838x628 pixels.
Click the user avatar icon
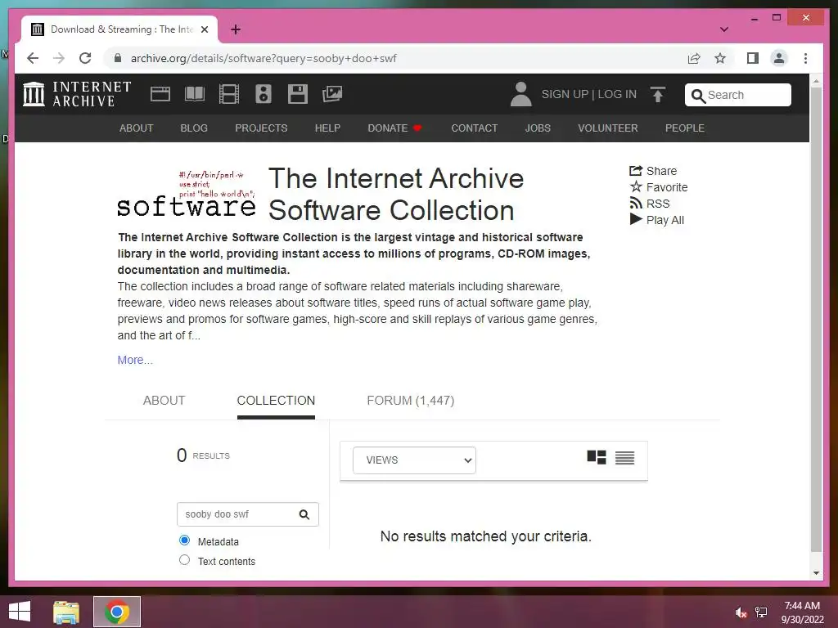tap(521, 94)
